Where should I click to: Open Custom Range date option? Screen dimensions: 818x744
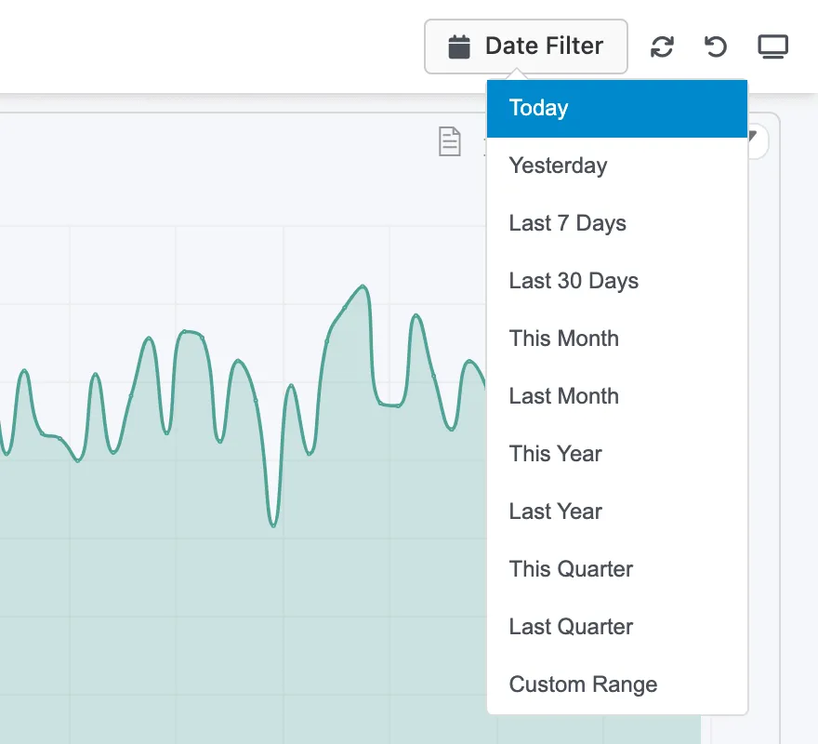point(617,684)
